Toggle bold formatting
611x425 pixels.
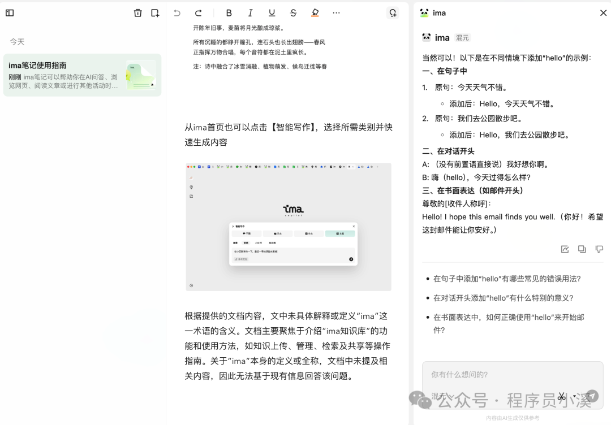(229, 12)
